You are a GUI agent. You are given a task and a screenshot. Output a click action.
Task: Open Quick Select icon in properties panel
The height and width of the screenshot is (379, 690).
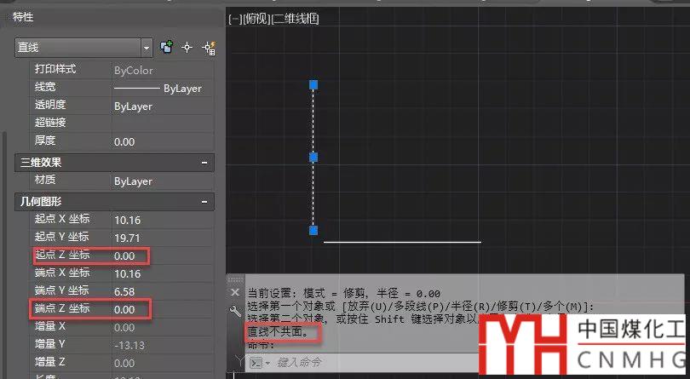point(208,49)
